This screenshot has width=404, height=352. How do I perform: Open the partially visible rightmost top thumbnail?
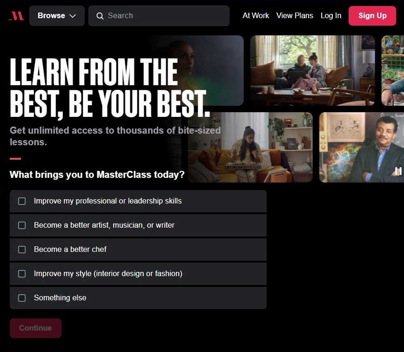pyautogui.click(x=393, y=70)
